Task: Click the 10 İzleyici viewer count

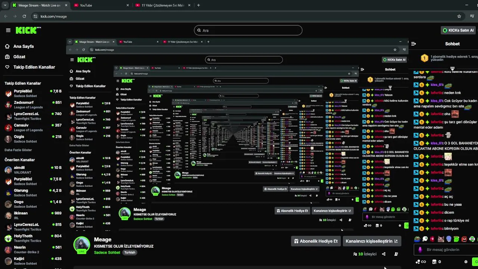Action: (x=365, y=254)
